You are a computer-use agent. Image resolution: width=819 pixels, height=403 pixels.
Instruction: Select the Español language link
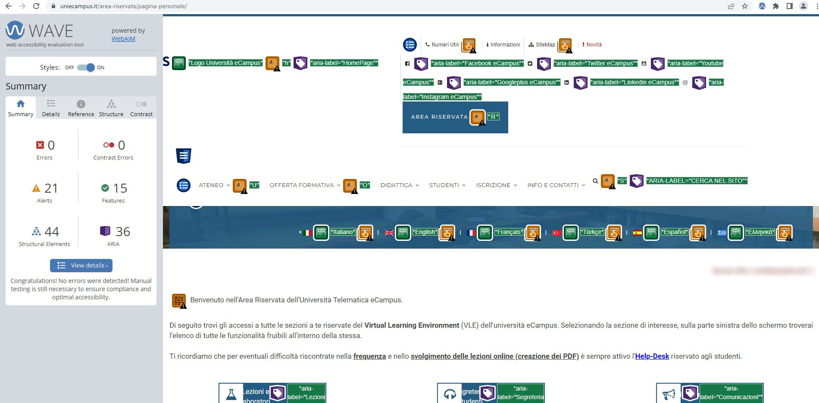[x=675, y=232]
